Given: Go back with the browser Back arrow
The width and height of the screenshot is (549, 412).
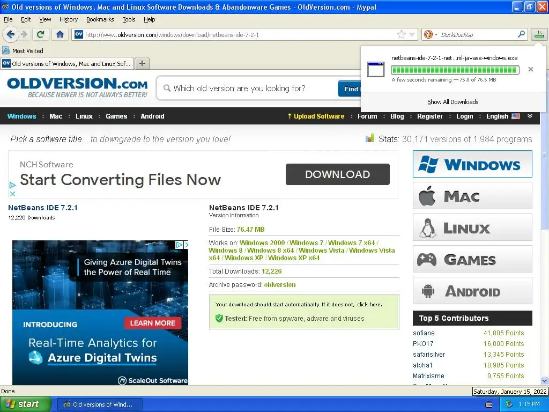Looking at the screenshot, I should coord(10,34).
